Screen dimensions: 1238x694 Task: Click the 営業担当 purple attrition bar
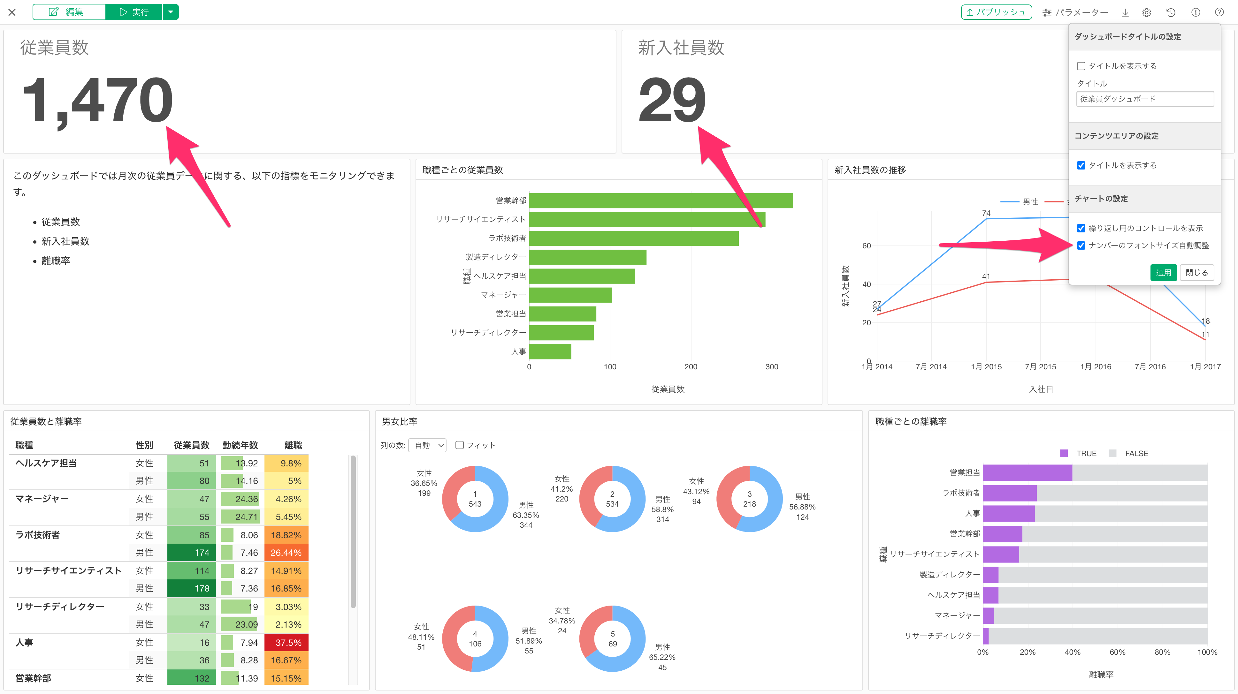click(1028, 472)
